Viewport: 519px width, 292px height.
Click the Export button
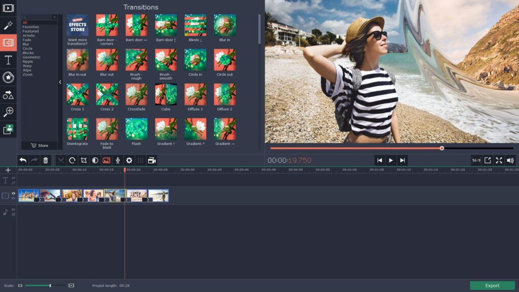click(492, 285)
